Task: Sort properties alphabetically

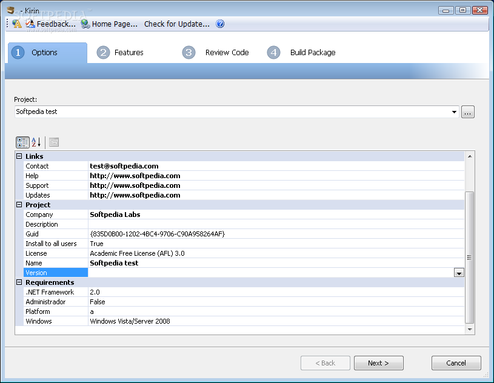Action: (x=36, y=142)
